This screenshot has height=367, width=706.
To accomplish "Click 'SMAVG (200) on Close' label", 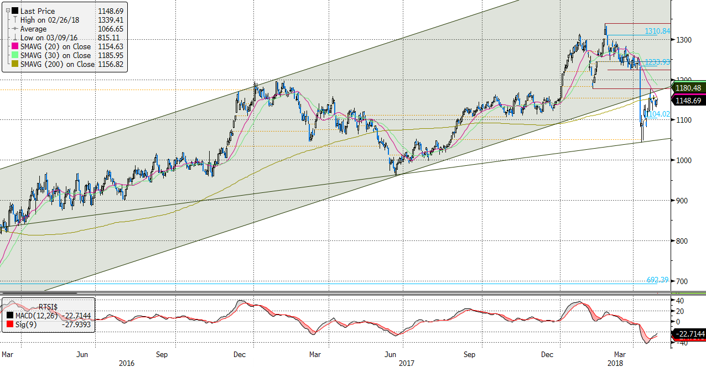I will point(58,64).
